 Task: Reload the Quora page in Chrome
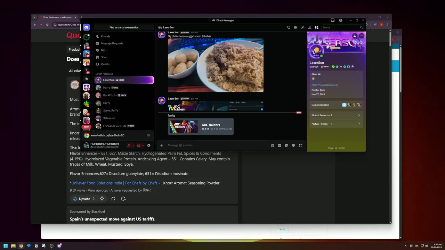(x=47, y=25)
